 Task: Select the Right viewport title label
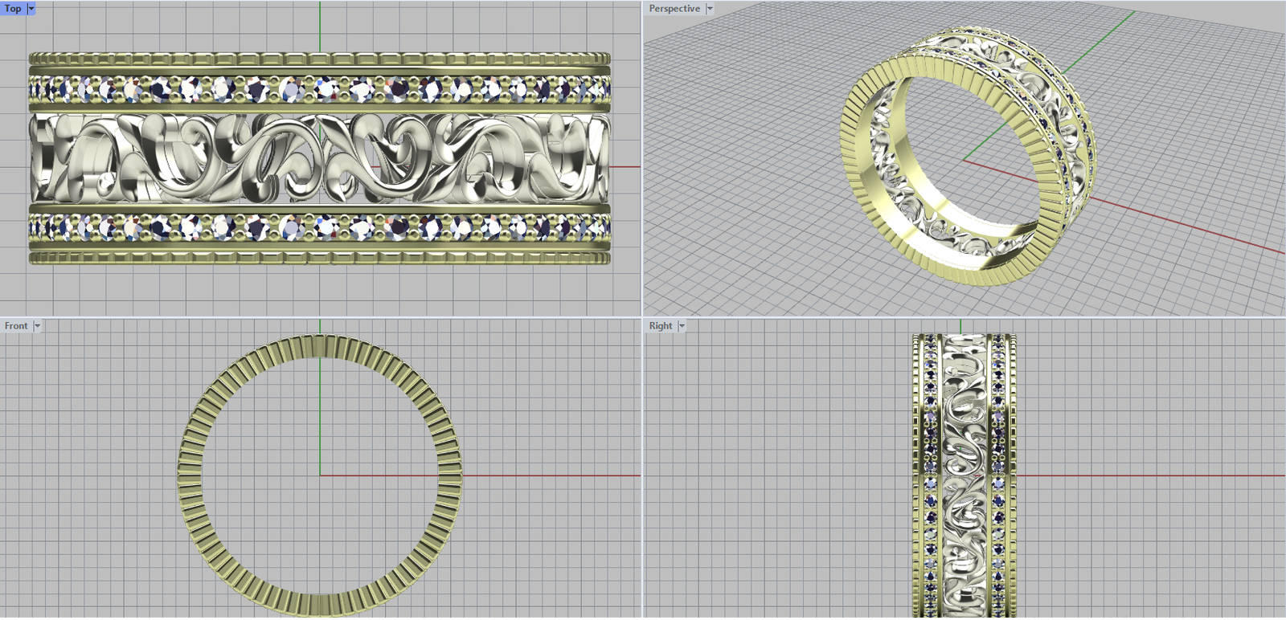[660, 326]
